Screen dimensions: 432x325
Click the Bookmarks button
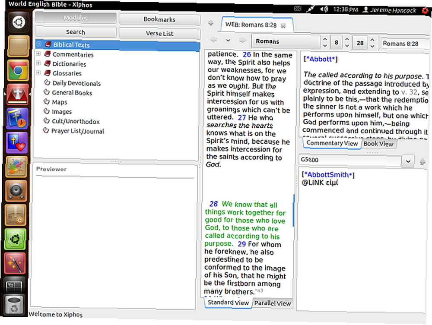pyautogui.click(x=159, y=19)
